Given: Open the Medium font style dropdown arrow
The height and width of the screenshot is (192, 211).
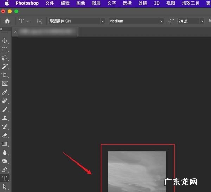Looking at the screenshot, I should 161,21.
